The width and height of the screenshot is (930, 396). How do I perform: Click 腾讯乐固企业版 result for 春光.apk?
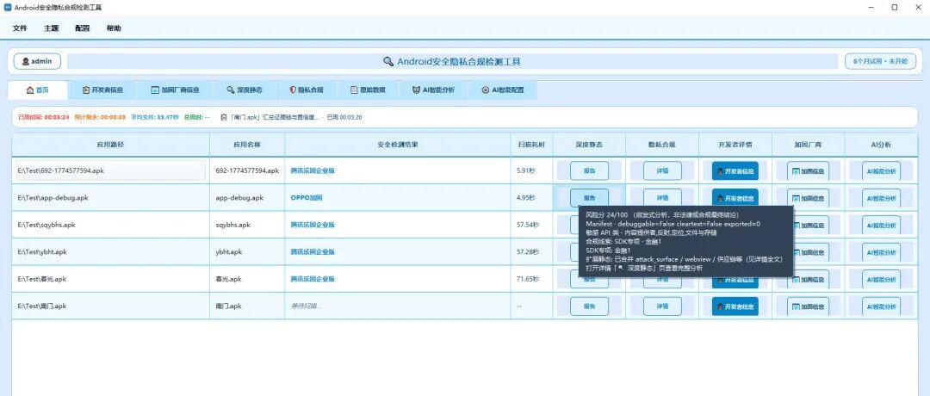pos(313,279)
